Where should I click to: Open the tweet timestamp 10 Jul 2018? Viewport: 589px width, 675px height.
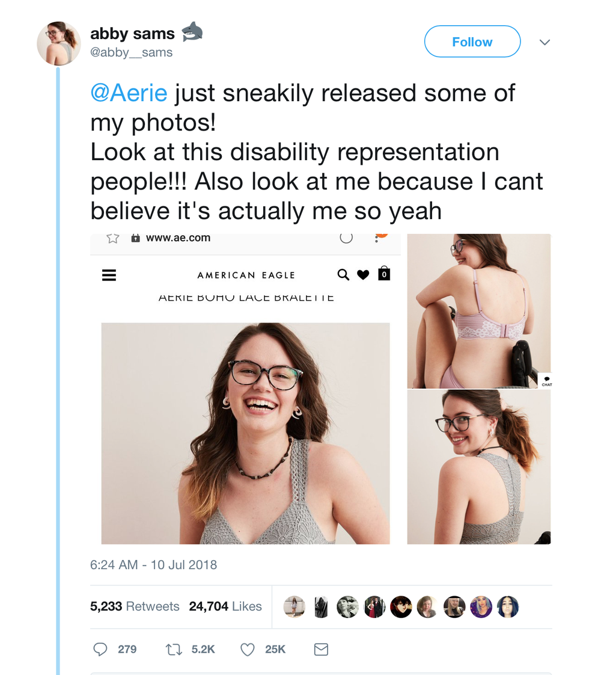(153, 565)
